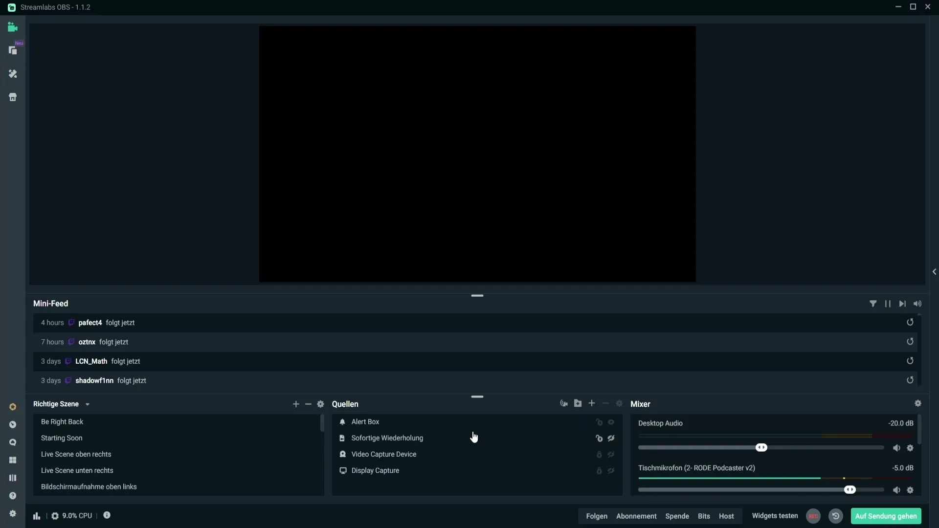Viewport: 939px width, 528px height.
Task: Open the Quellen source widget icon
Action: (x=564, y=403)
